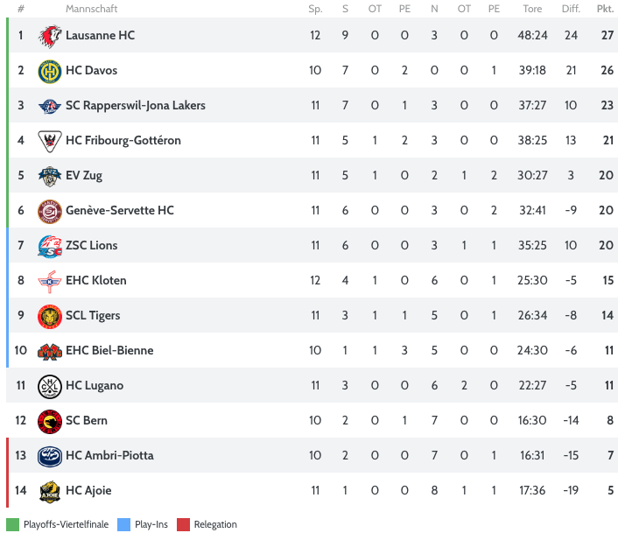The height and width of the screenshot is (540, 625).
Task: Click the red Relegation legend swatch
Action: pos(183,525)
